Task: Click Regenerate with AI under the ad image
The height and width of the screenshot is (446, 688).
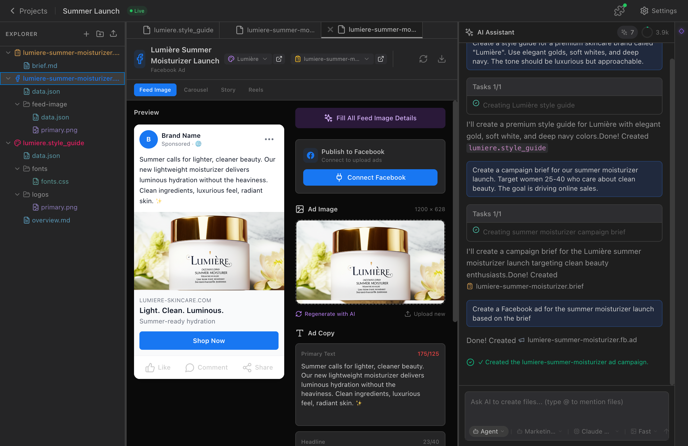Action: (325, 314)
